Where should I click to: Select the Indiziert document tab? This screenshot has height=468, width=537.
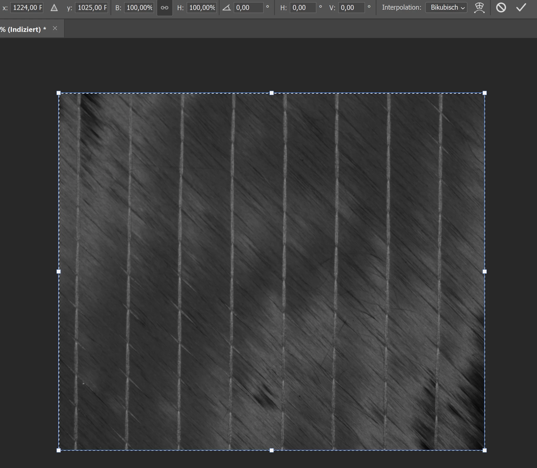[23, 29]
